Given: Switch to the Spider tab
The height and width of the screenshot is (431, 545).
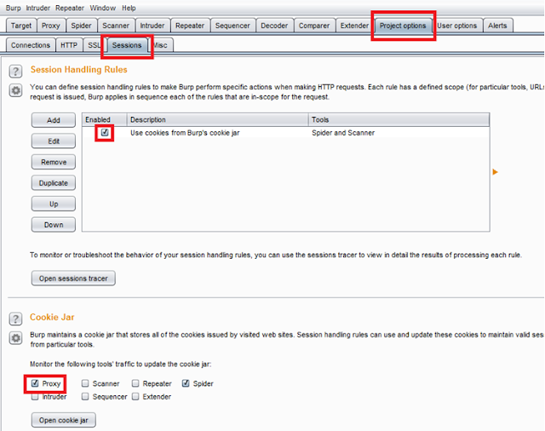Looking at the screenshot, I should pyautogui.click(x=81, y=26).
